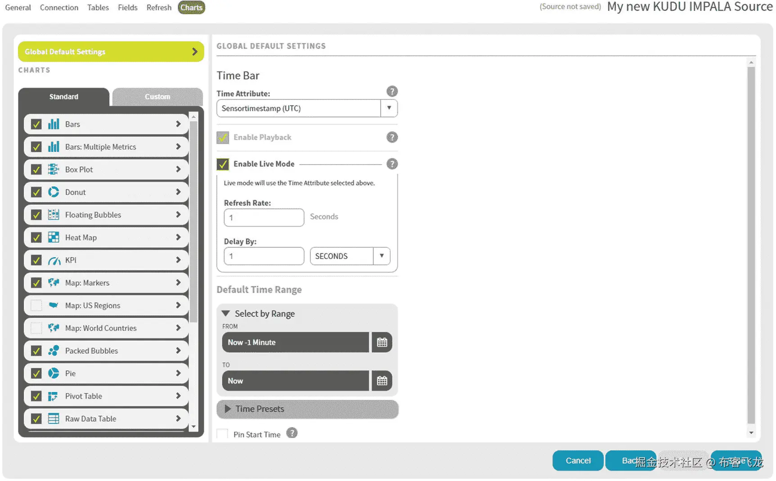Enable the Map: World Countries checkbox
The height and width of the screenshot is (481, 776).
coord(36,328)
